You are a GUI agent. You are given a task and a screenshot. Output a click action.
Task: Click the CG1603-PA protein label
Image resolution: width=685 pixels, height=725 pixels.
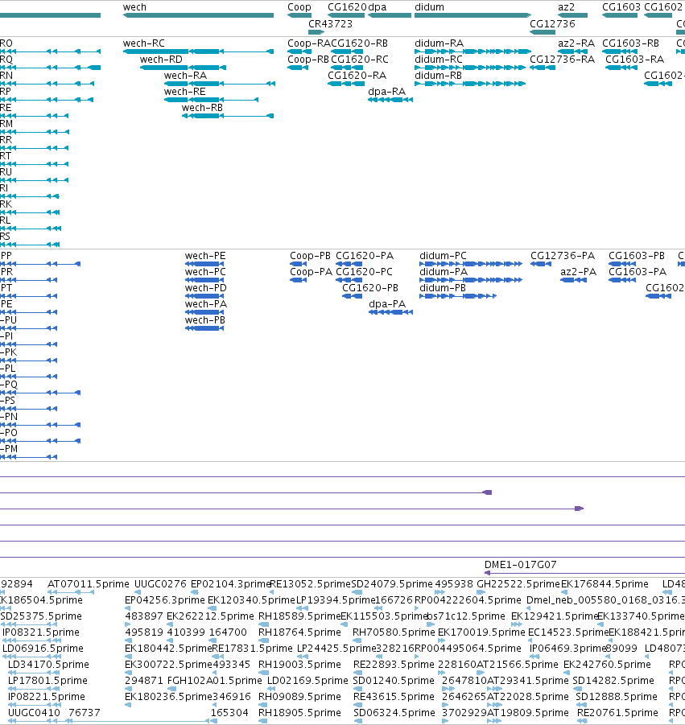pyautogui.click(x=638, y=272)
